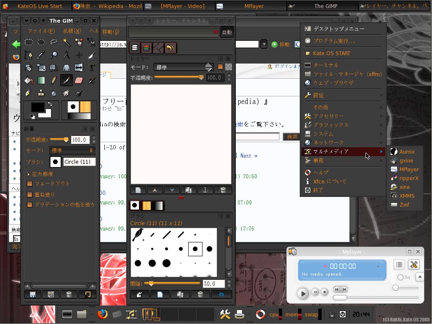Image resolution: width=432 pixels, height=324 pixels.
Task: Click the Lower Layer down arrow
Action: point(172,190)
